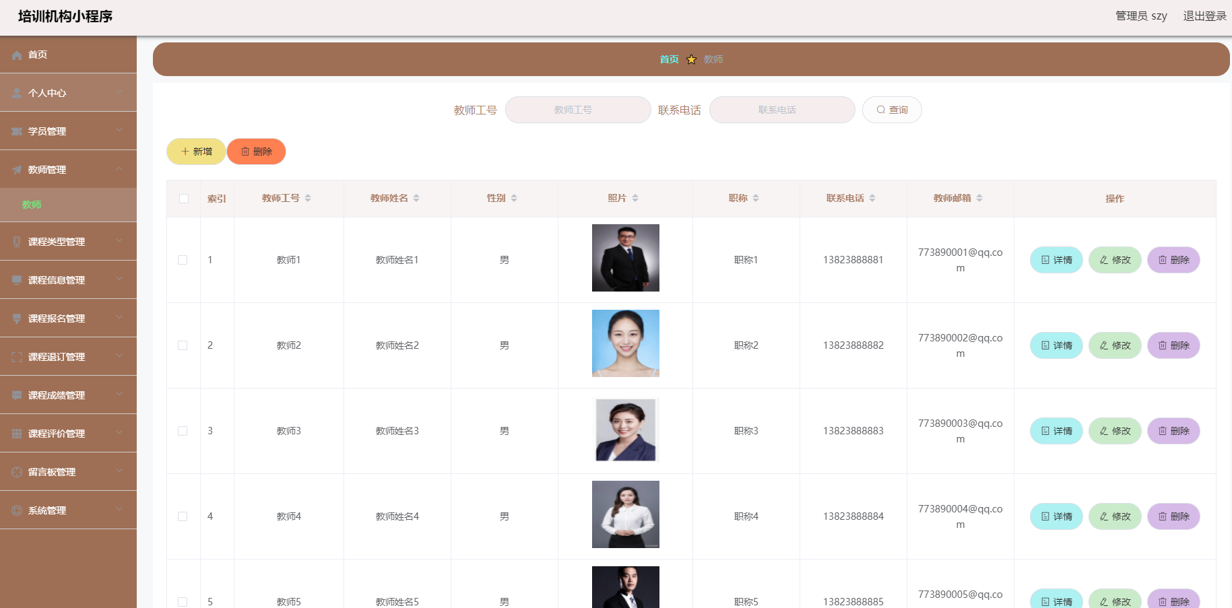This screenshot has width=1232, height=608.
Task: Click the sort arrows beside 教师邮箱
Action: click(x=979, y=198)
